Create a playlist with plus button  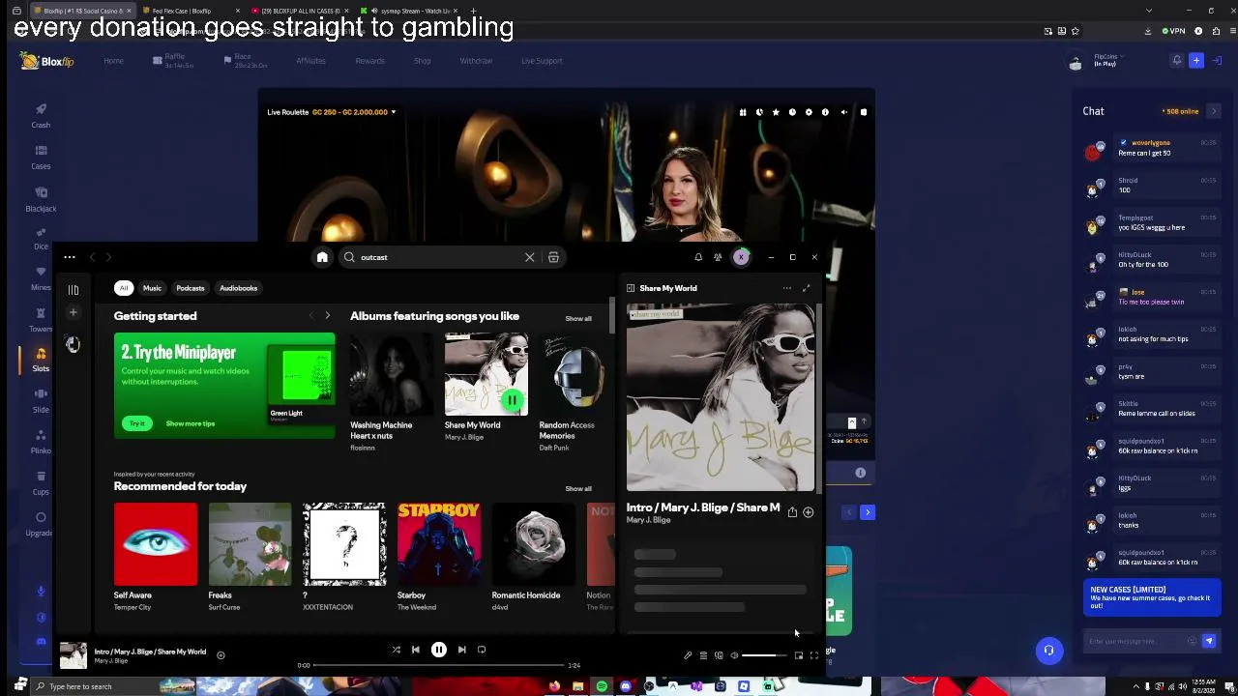pos(73,312)
